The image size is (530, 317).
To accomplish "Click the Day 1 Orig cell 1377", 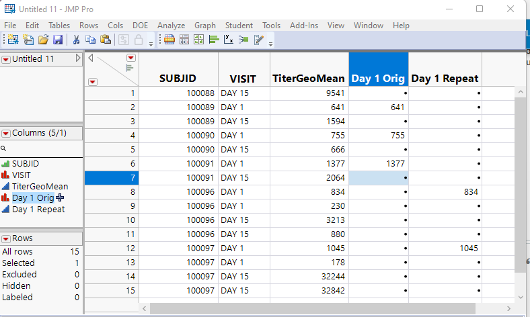I will (379, 164).
